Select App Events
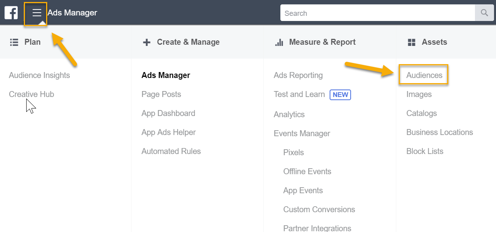Image resolution: width=496 pixels, height=232 pixels. click(303, 190)
